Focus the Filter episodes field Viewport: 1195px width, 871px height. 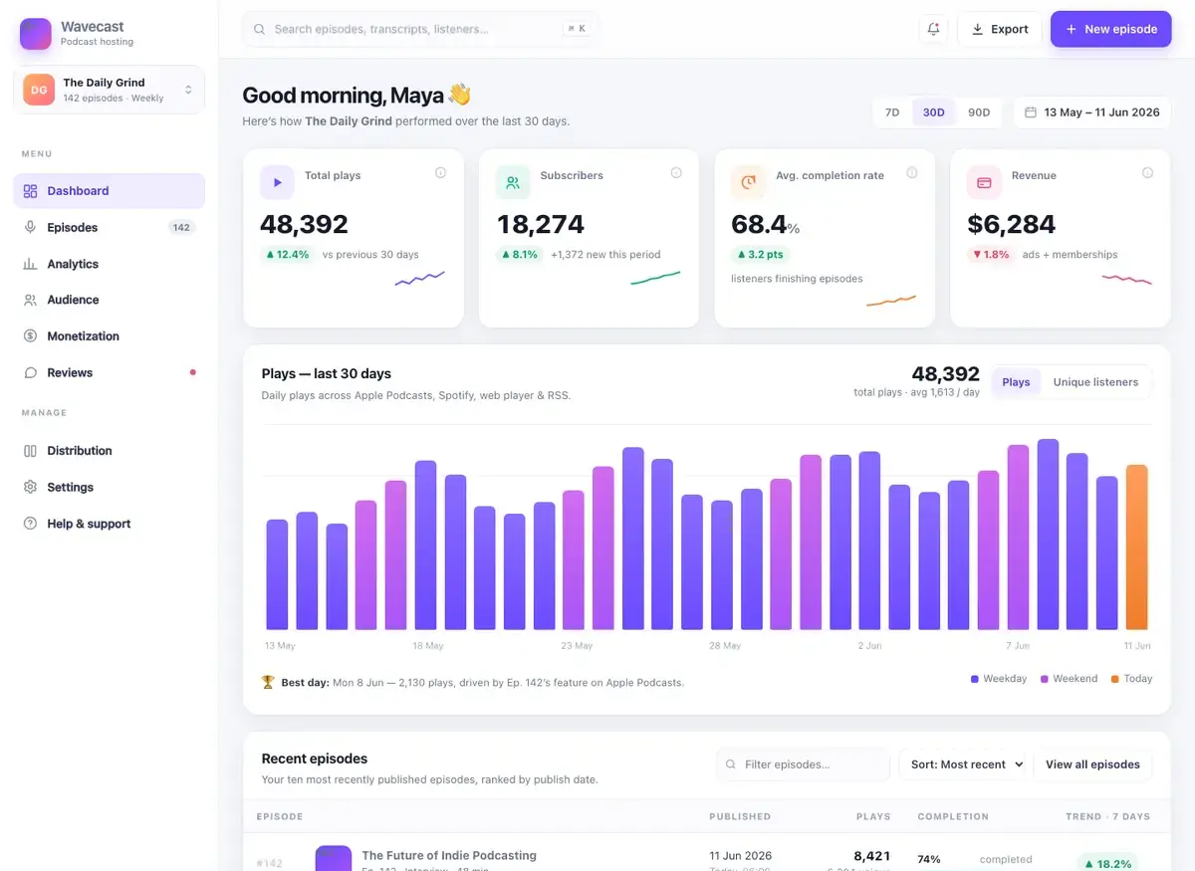(803, 764)
